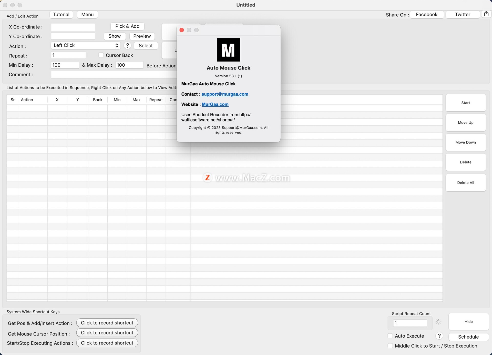Screen dimensions: 492x355
Task: Open the Tutorial button
Action: [61, 15]
